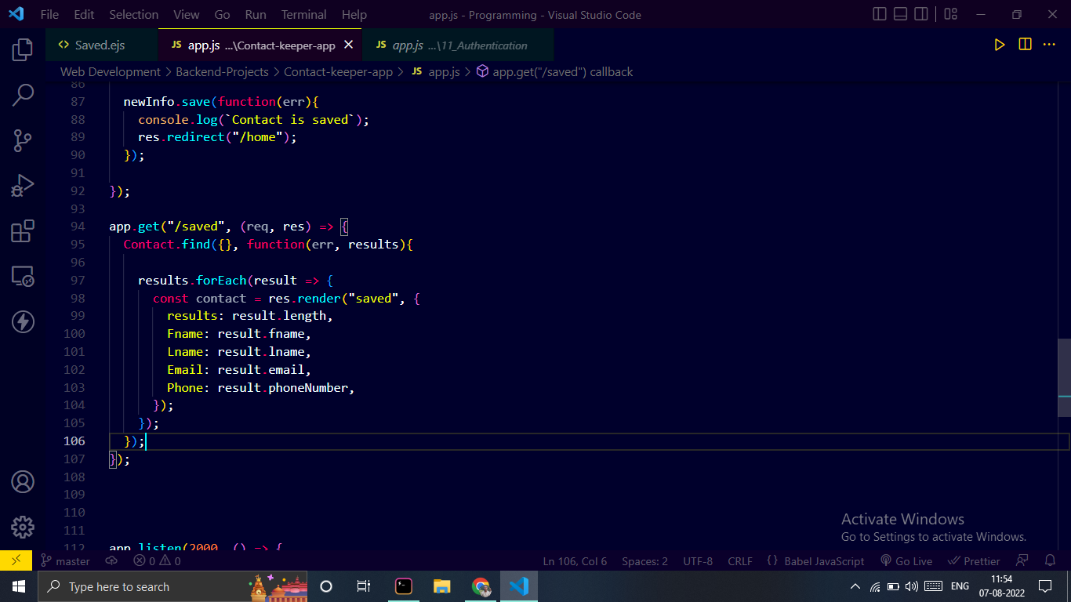Open the View menu
The width and height of the screenshot is (1071, 602).
coord(187,14)
